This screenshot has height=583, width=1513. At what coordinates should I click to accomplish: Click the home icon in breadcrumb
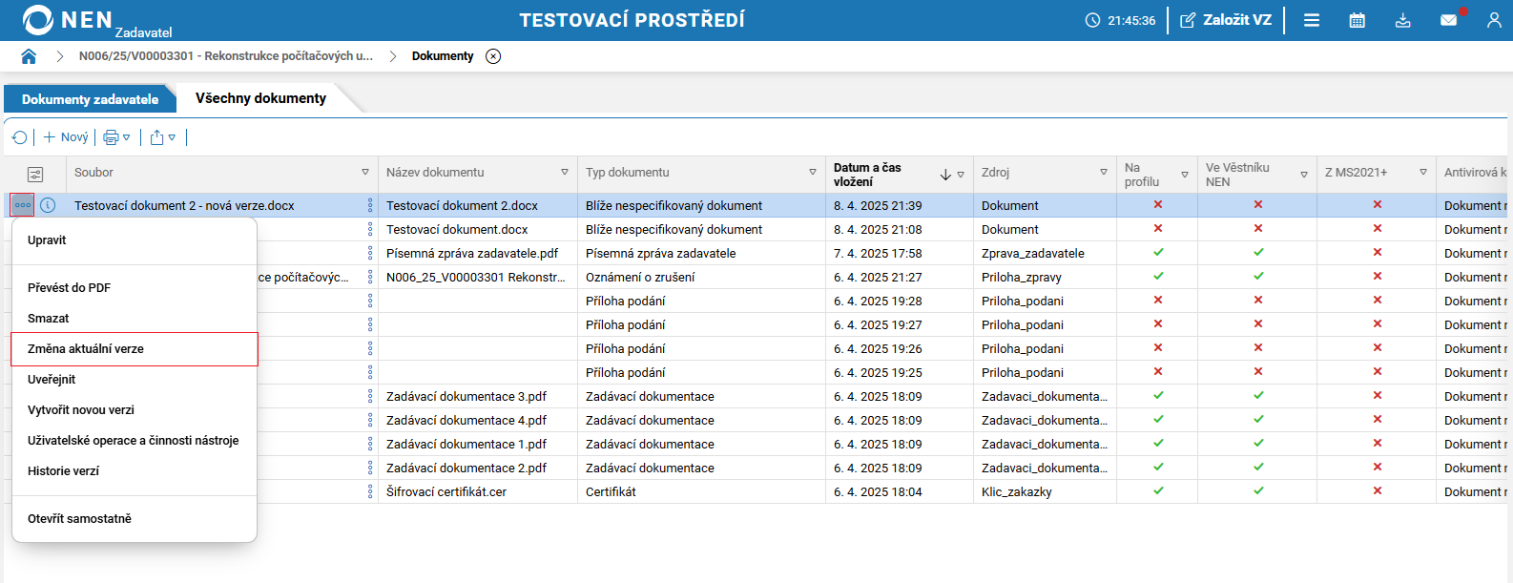click(29, 56)
